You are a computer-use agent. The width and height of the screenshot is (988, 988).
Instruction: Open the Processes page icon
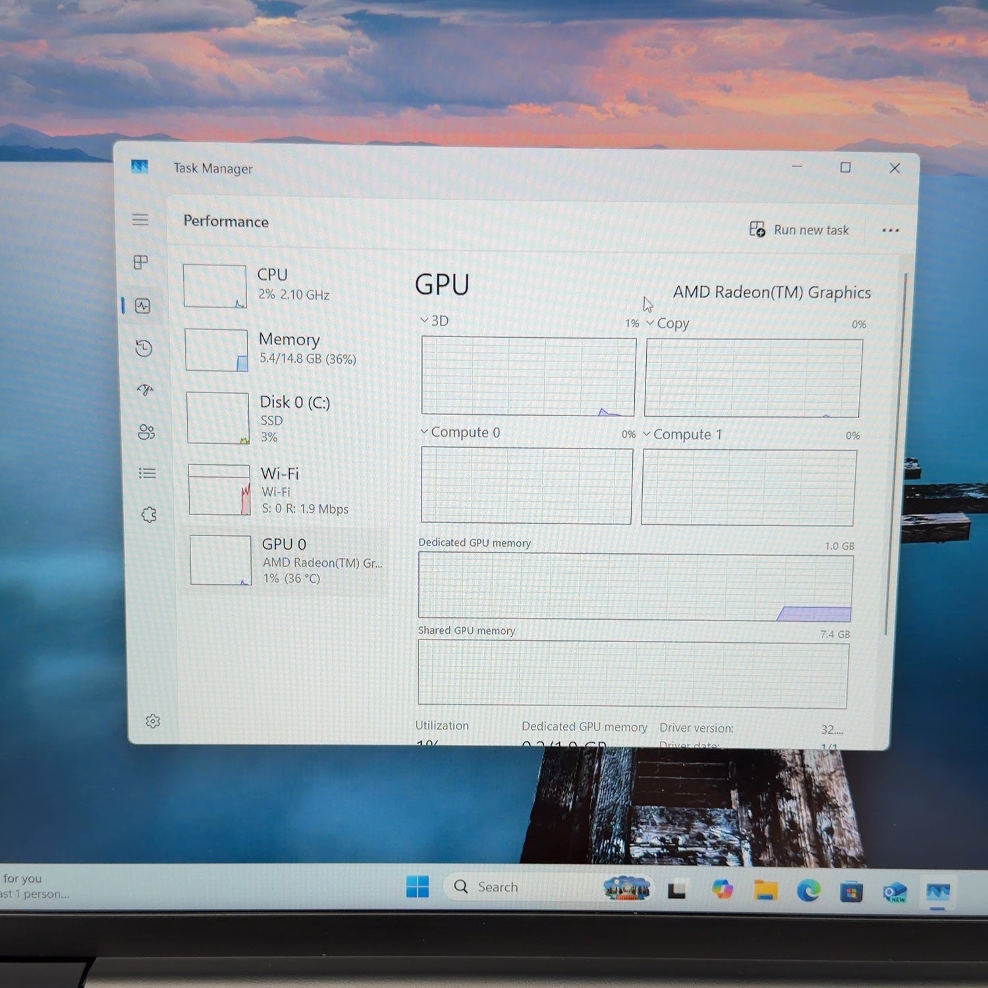coord(141,262)
